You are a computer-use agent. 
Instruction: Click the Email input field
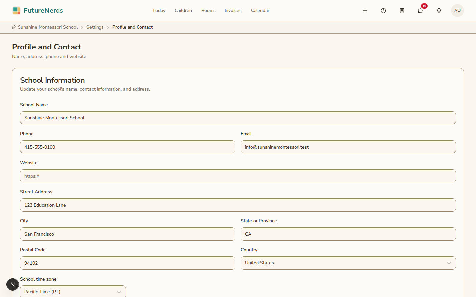(348, 147)
